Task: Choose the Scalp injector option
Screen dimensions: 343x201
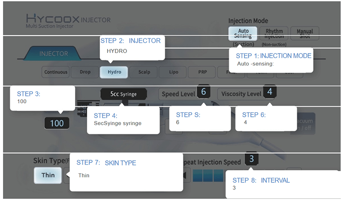Action: [144, 72]
